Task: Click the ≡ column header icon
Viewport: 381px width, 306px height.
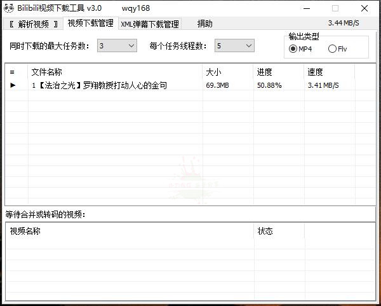Action: click(x=12, y=73)
